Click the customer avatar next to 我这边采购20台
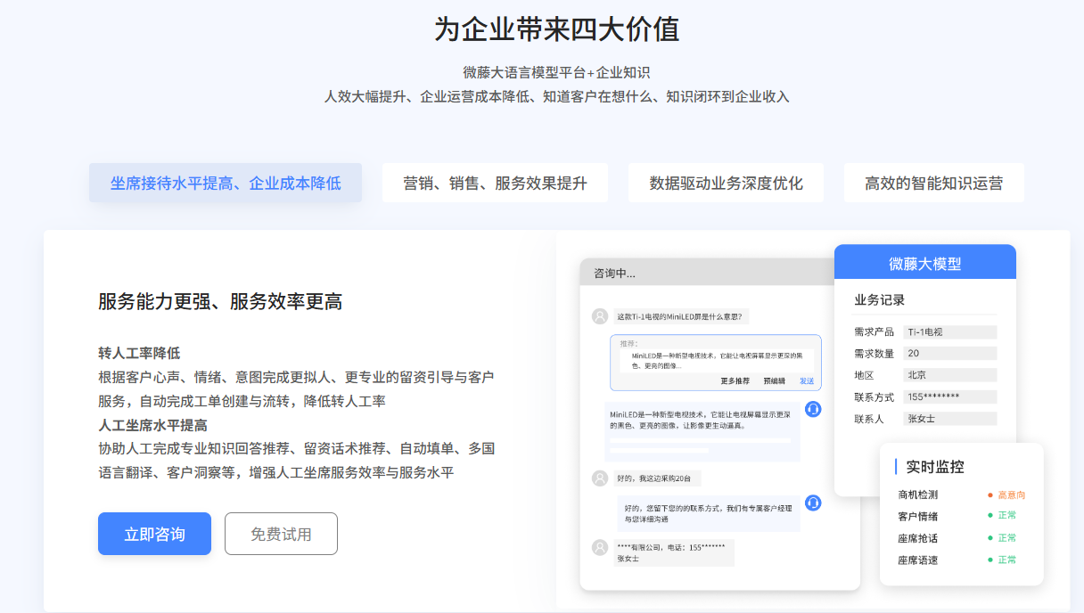 click(600, 478)
